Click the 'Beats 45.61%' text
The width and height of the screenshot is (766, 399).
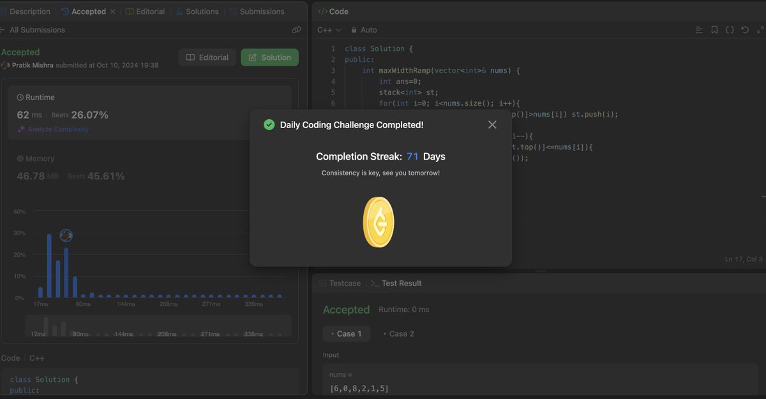point(96,176)
